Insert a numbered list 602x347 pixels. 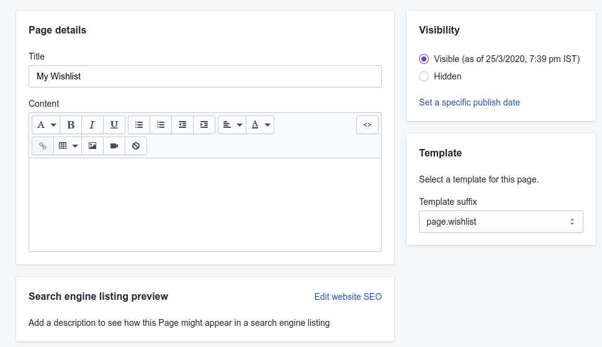coord(161,125)
